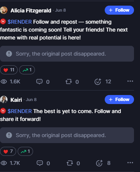Toggle heart reaction with 11 likes
This screenshot has height=172, width=140.
tap(9, 70)
